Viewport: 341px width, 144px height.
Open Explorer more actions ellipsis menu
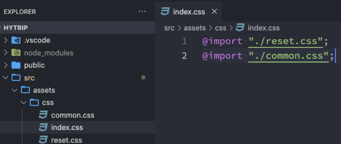click(142, 11)
